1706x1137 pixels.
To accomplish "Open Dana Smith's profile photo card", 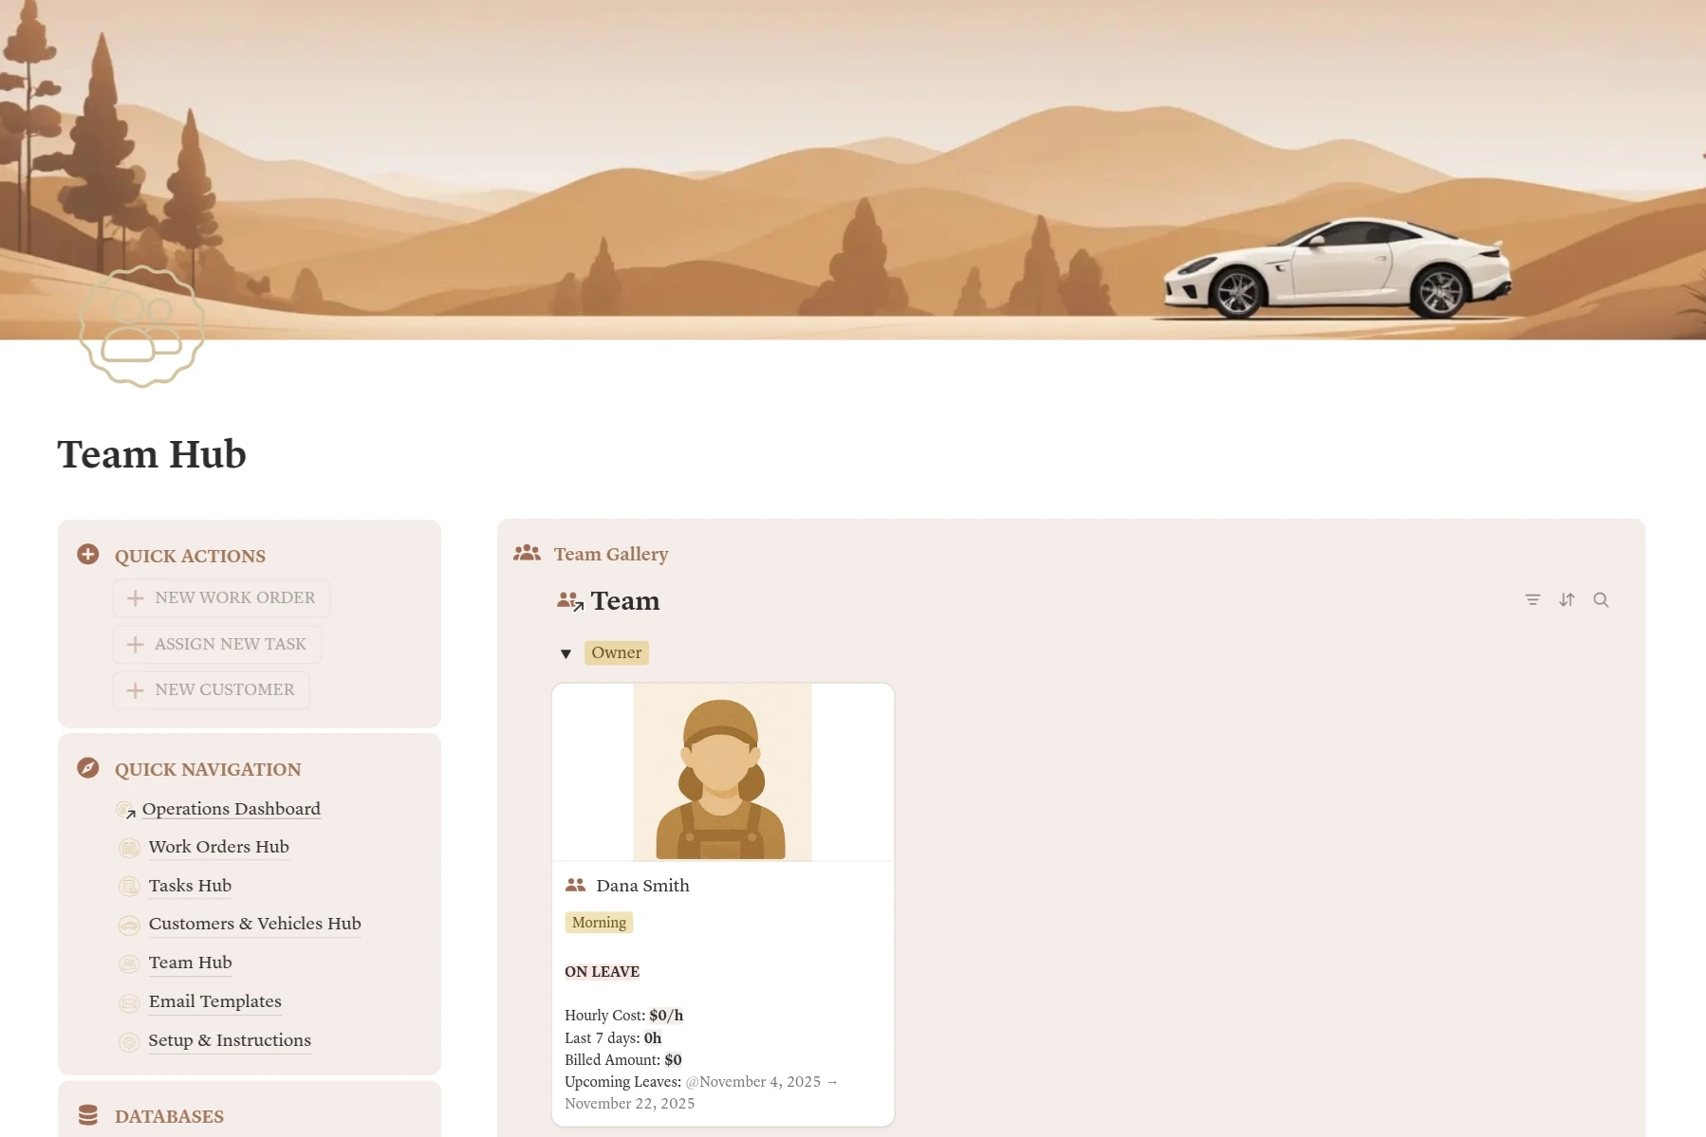I will point(722,772).
